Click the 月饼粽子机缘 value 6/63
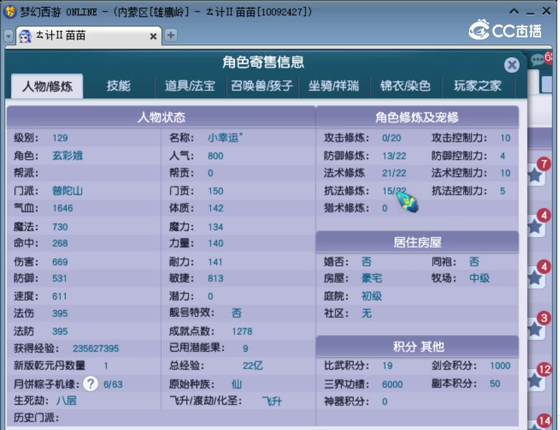Image resolution: width=560 pixels, height=430 pixels. (x=113, y=384)
